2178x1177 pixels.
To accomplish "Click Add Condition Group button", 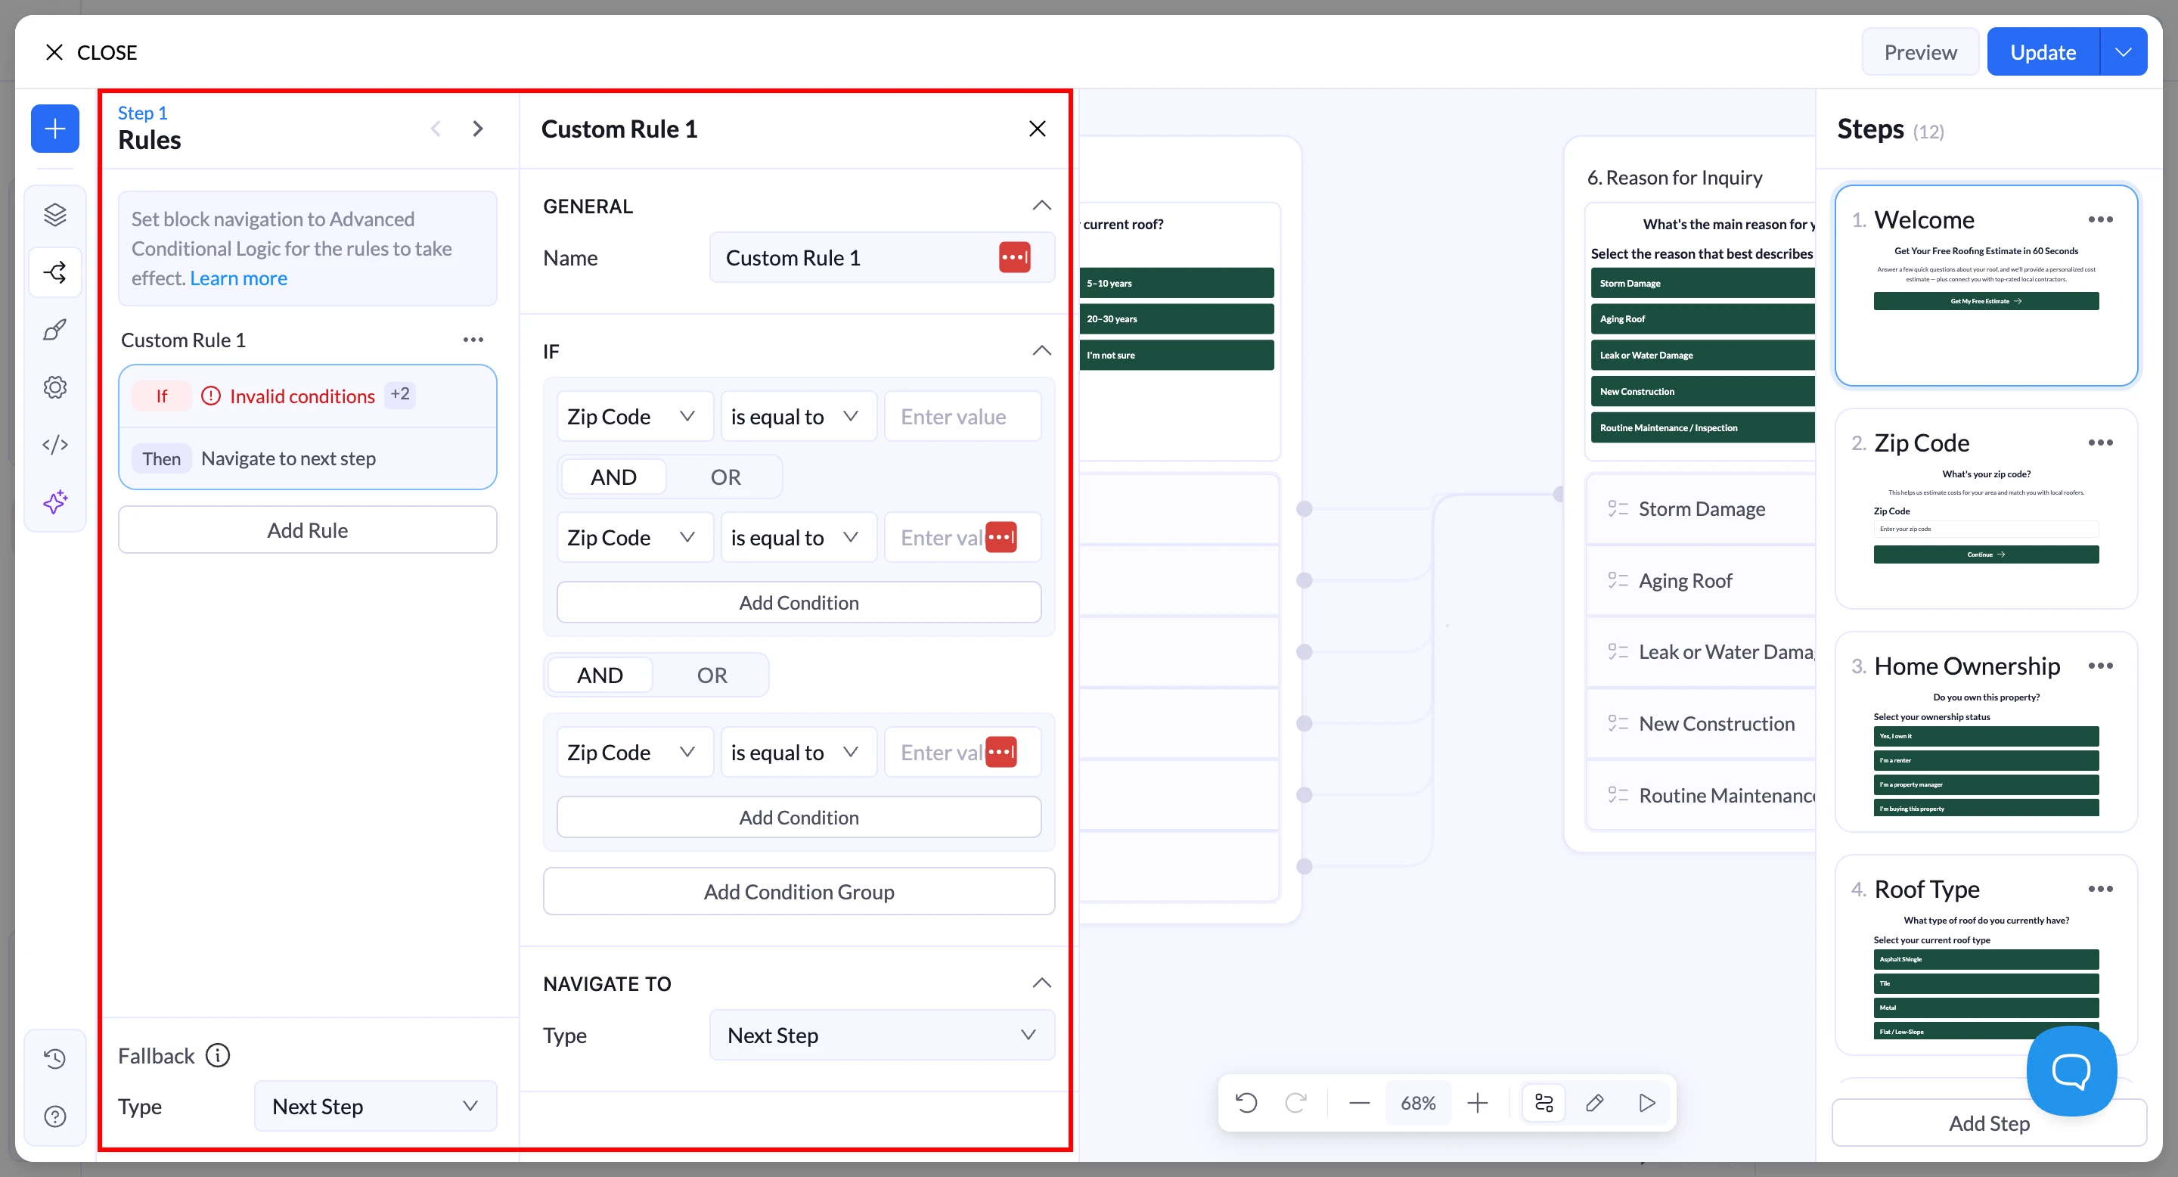I will 799,891.
